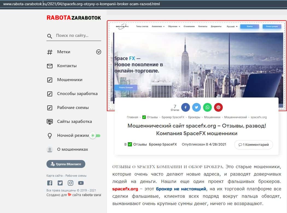Image resolution: width=287 pixels, height=213 pixels.
Task: Open the Способы заработка section
Action: pos(77,94)
